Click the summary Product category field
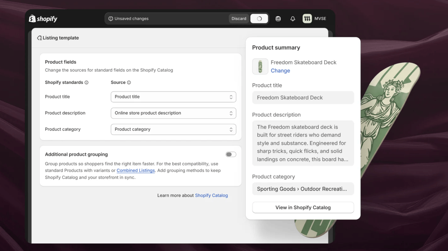The width and height of the screenshot is (448, 251). 303,189
